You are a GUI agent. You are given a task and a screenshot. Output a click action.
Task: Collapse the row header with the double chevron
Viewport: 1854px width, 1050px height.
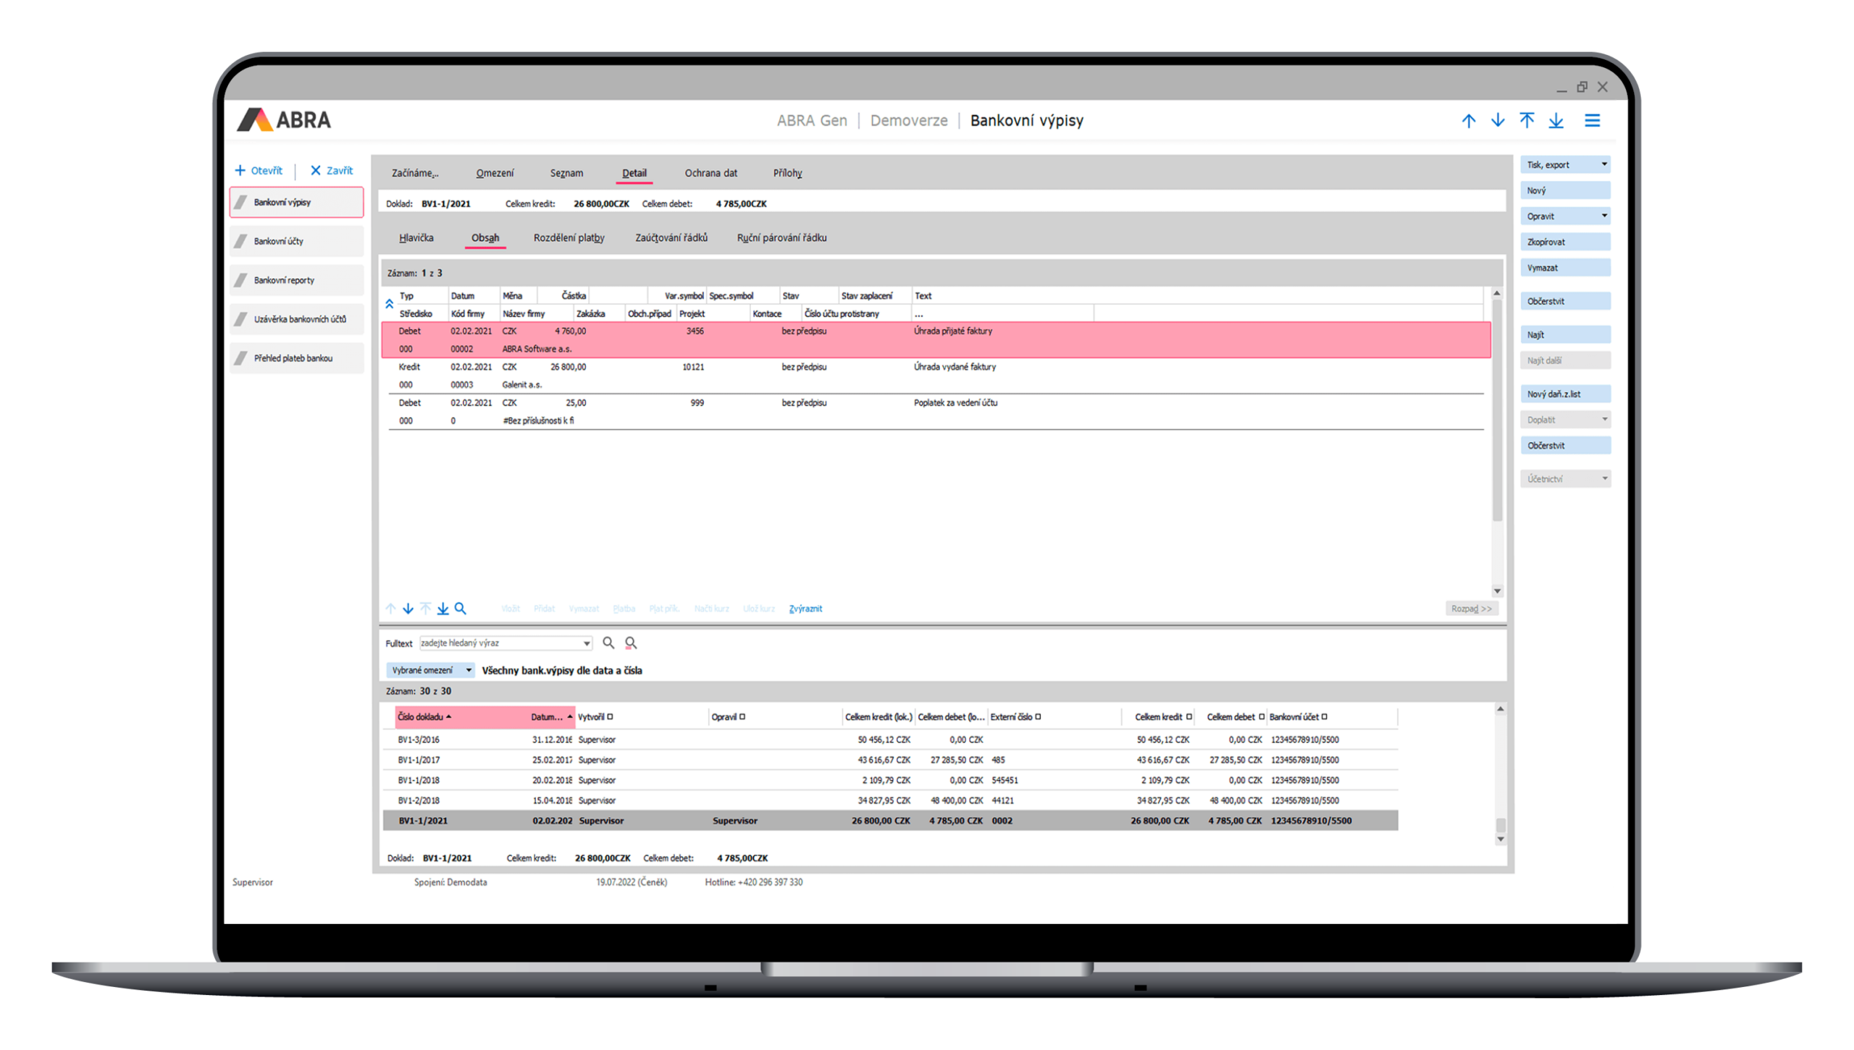tap(390, 305)
